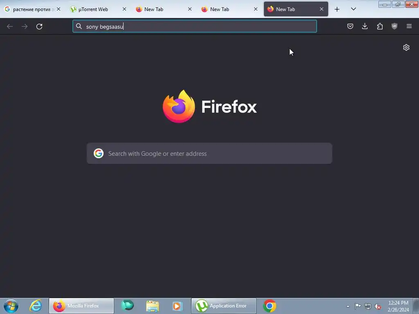The image size is (419, 314).
Task: Open the Windows Start menu
Action: tap(11, 306)
